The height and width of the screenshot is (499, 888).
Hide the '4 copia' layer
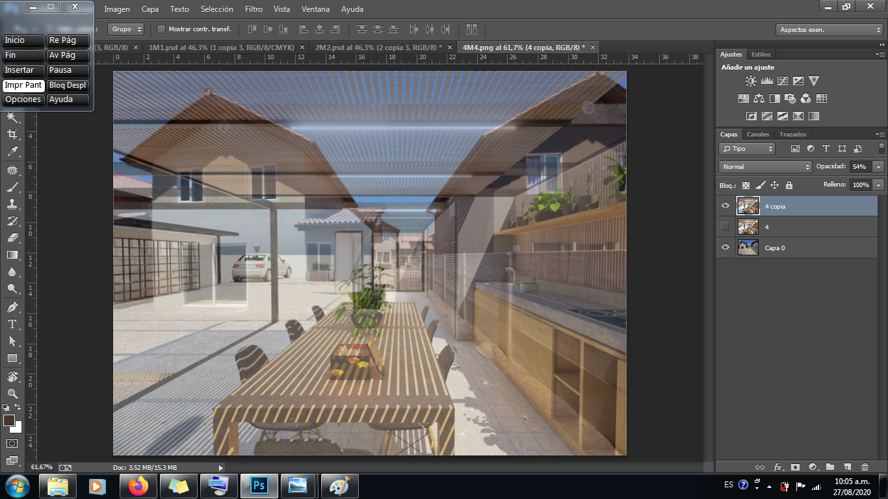[x=725, y=206]
